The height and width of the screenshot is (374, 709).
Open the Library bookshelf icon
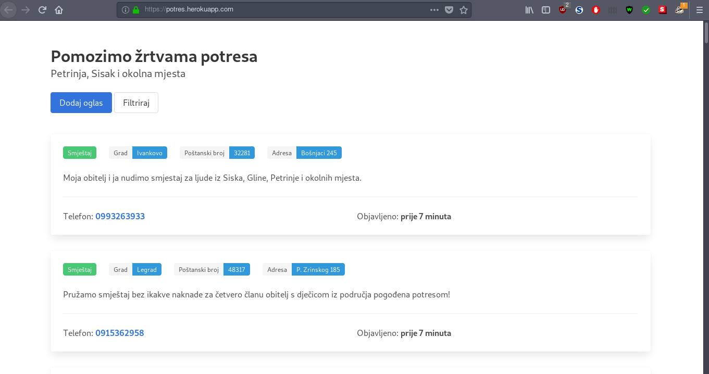529,9
